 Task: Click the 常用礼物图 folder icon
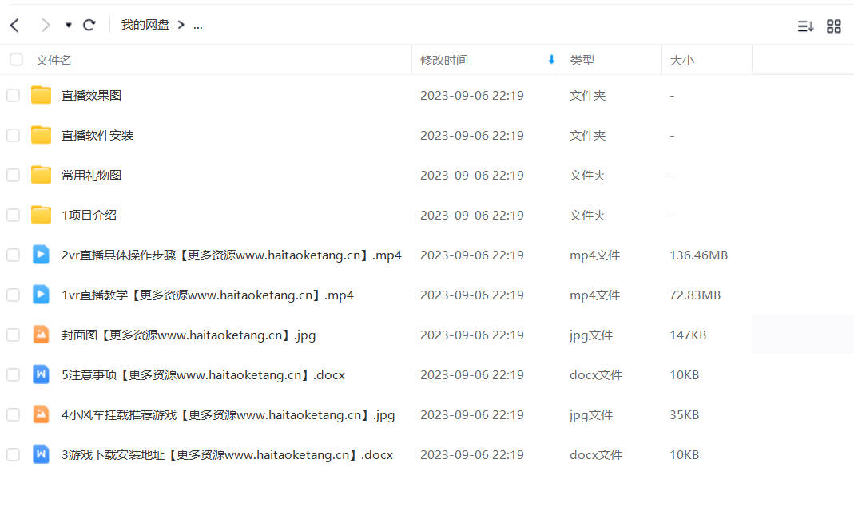(41, 175)
